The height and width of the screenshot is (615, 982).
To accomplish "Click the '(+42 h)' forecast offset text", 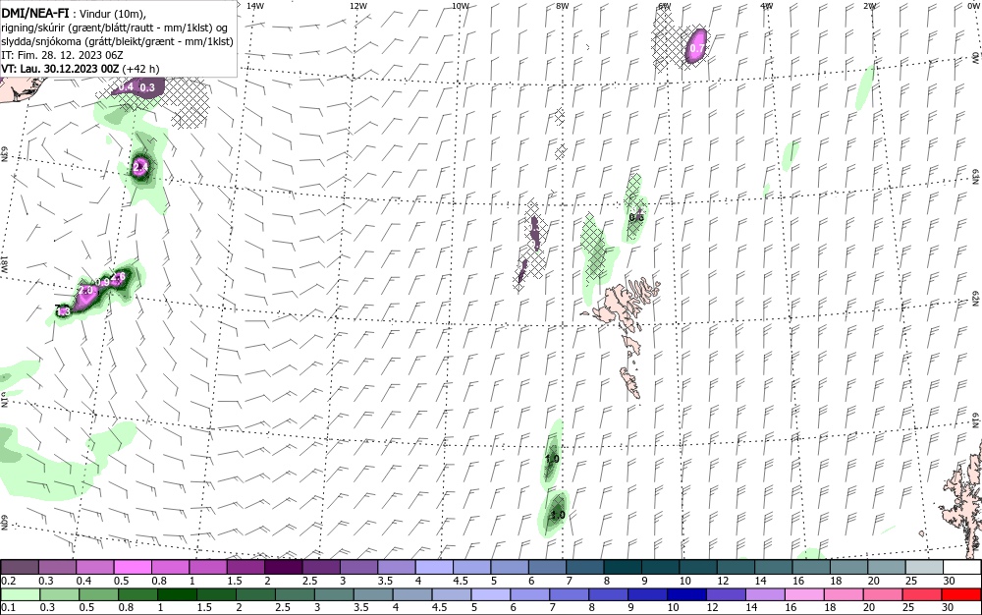I will click(140, 69).
